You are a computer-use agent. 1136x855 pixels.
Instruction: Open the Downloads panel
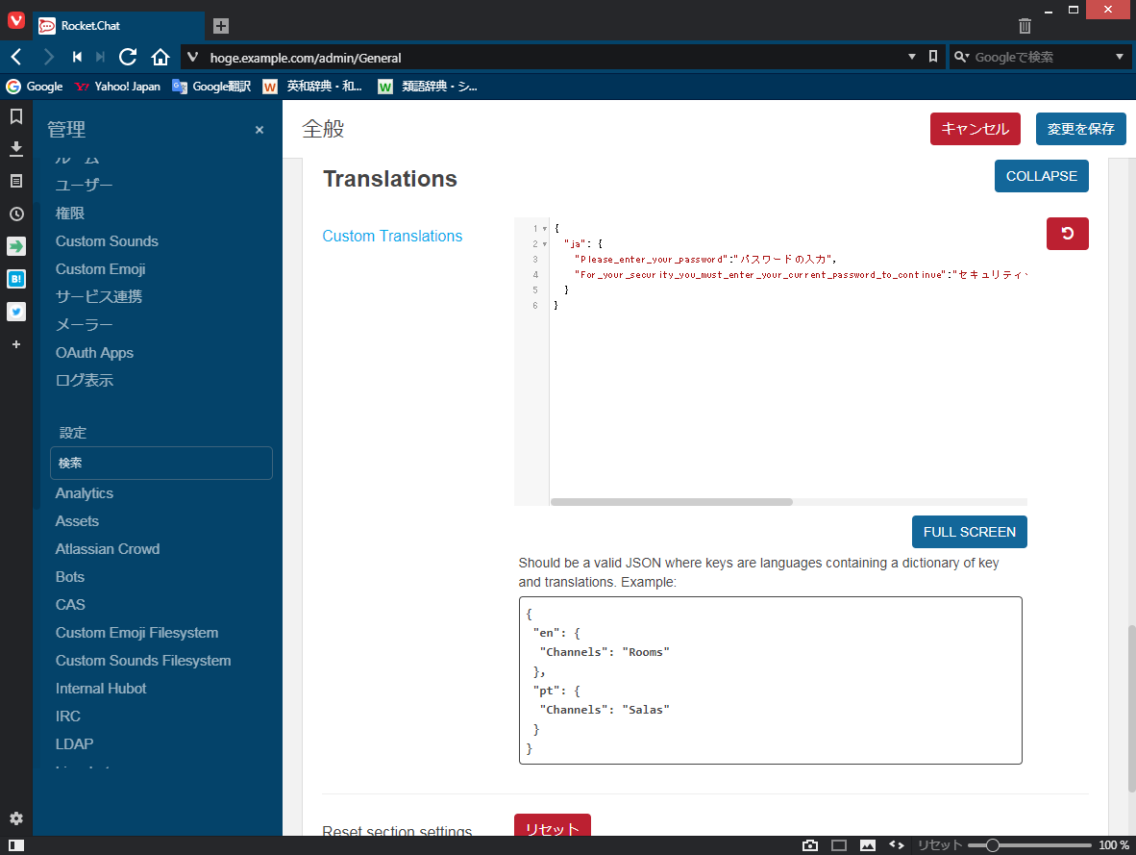pyautogui.click(x=15, y=149)
